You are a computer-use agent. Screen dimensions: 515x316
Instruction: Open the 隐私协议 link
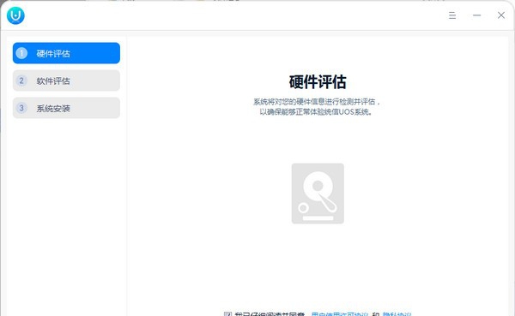[x=397, y=314]
